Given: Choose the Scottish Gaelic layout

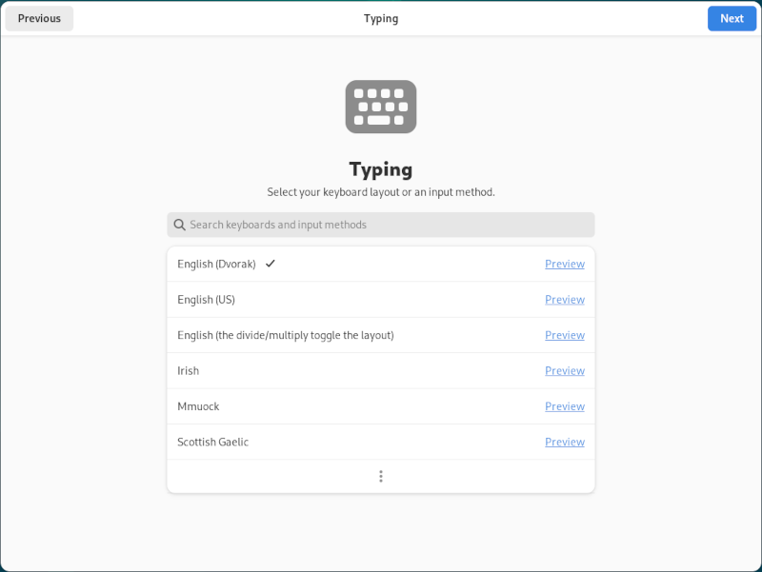Looking at the screenshot, I should point(380,442).
